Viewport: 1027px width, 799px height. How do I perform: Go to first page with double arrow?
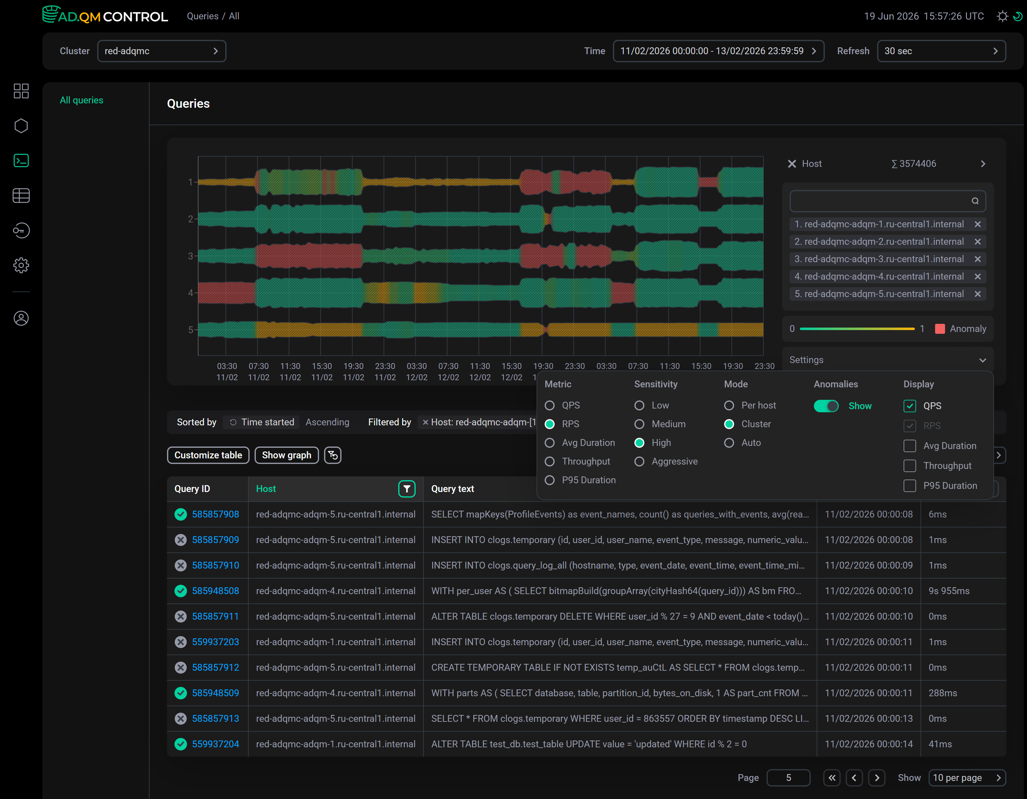point(831,778)
